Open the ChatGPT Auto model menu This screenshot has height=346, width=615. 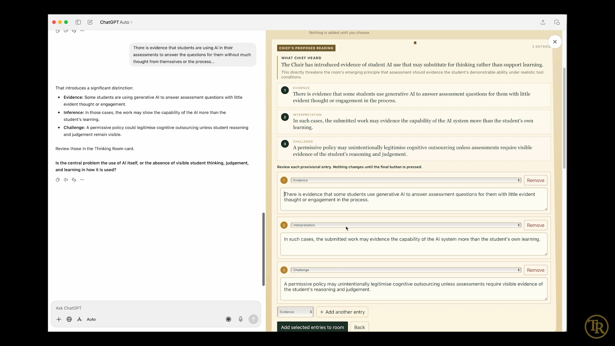[116, 22]
